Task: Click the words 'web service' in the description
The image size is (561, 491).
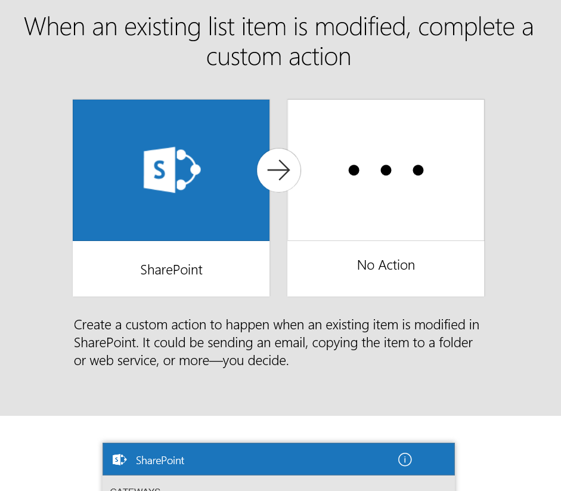Action: 122,362
